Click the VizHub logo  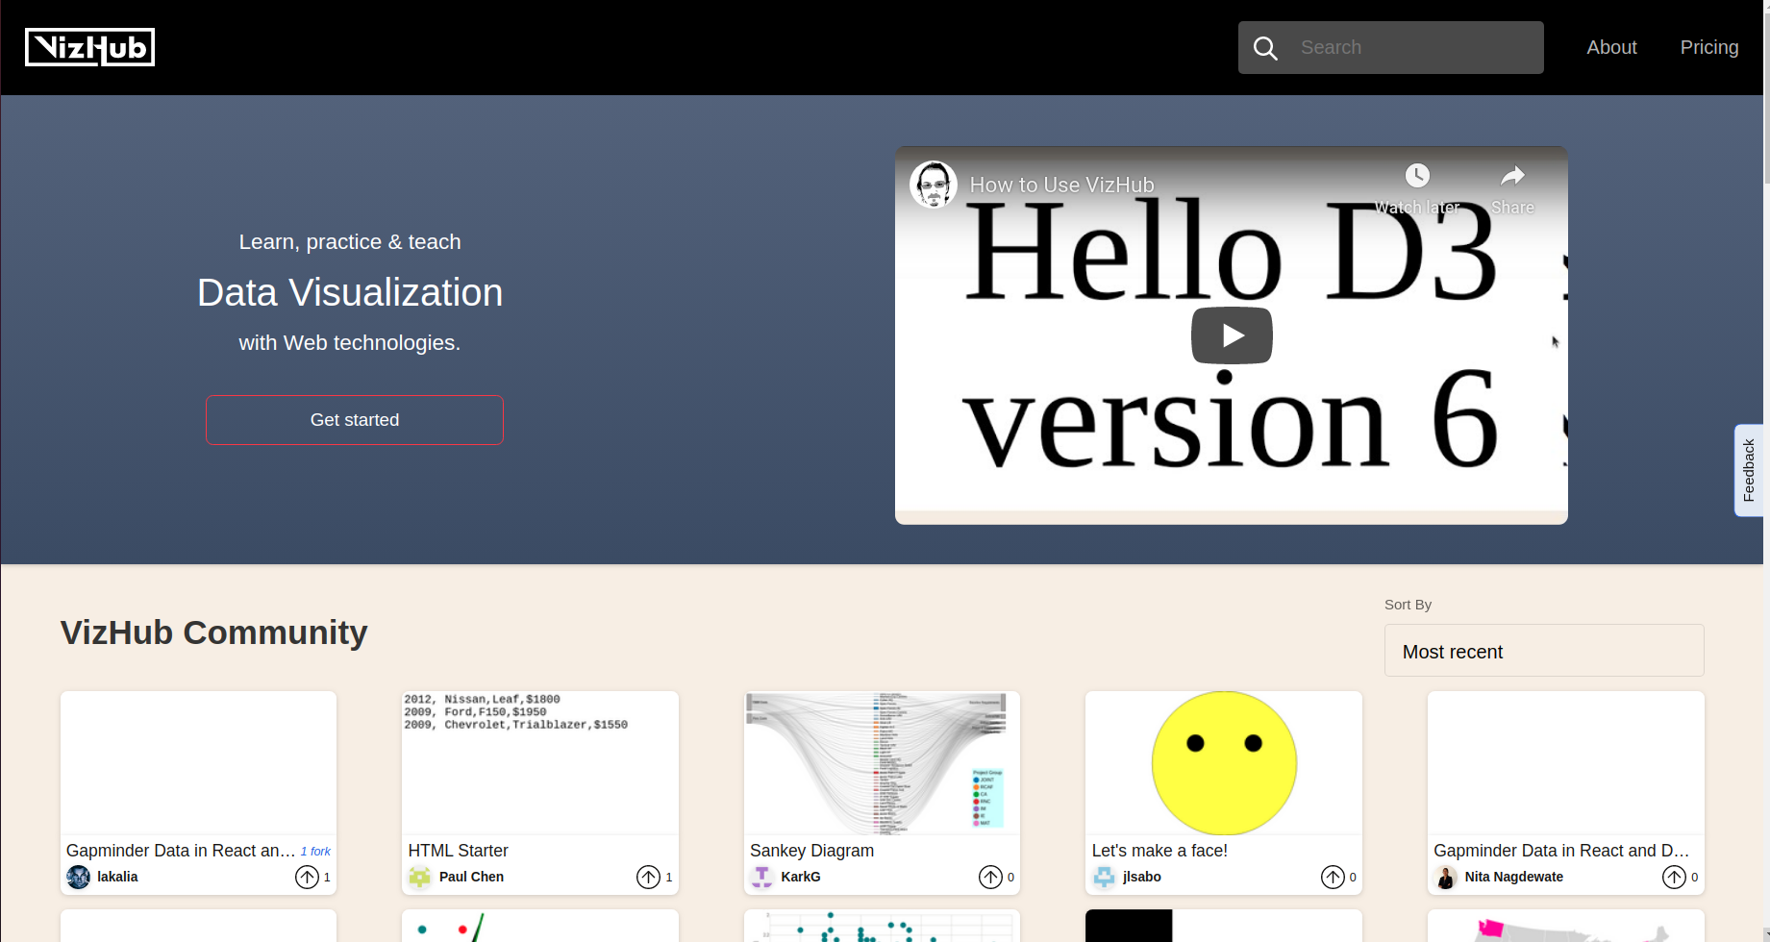click(89, 45)
